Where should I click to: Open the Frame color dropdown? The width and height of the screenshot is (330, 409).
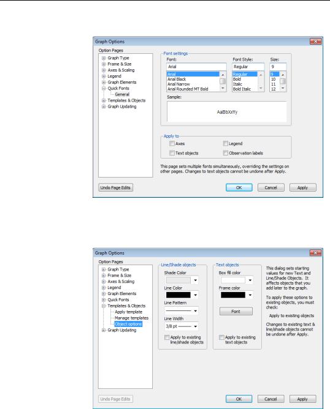(250, 295)
